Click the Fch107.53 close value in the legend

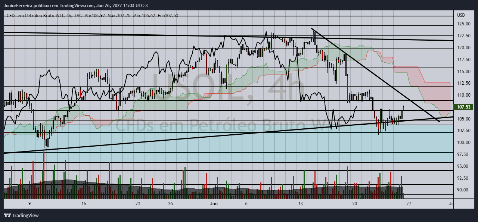tap(168, 15)
